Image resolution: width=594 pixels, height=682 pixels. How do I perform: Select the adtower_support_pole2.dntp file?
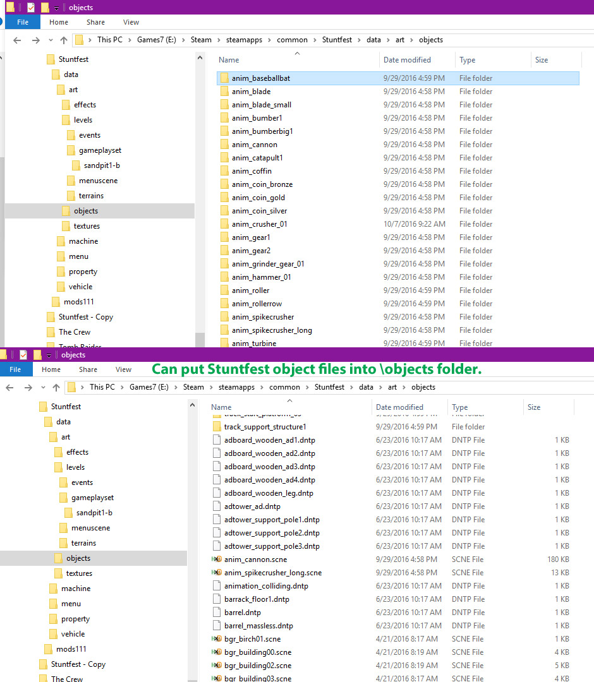pyautogui.click(x=272, y=533)
